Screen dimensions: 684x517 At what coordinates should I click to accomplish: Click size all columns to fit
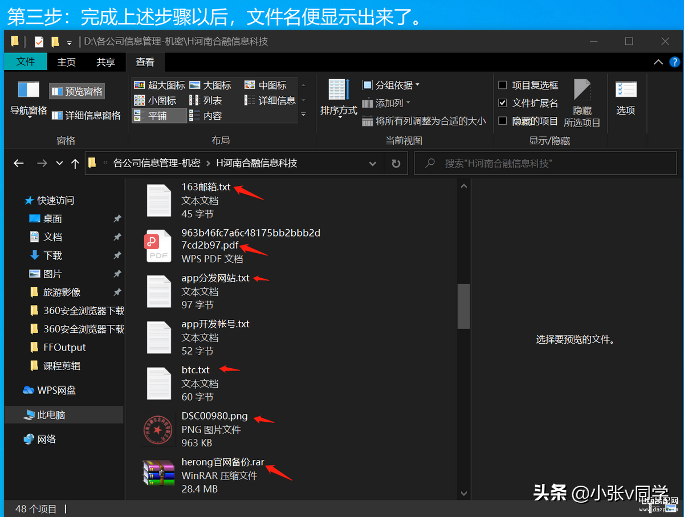click(424, 121)
